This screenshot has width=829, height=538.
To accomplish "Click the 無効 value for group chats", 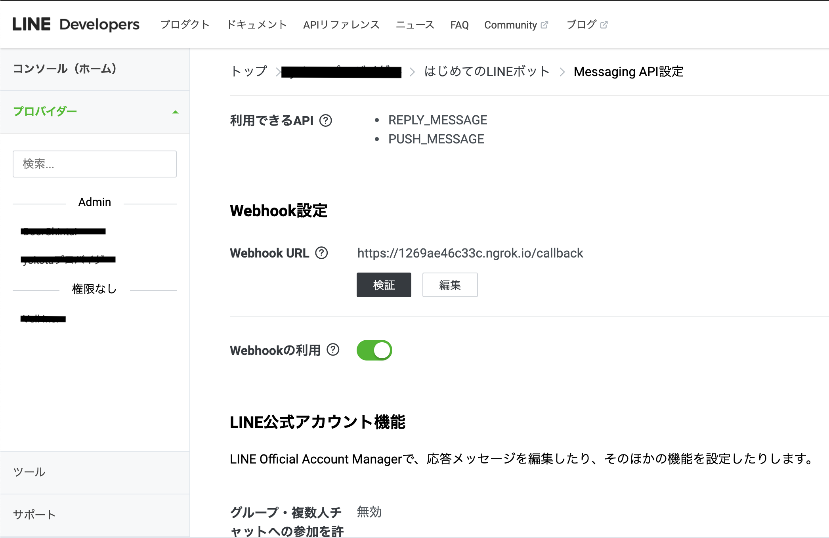I will 369,512.
